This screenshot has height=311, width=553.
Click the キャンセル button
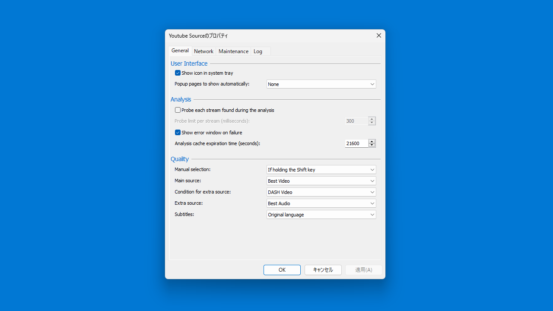point(323,270)
